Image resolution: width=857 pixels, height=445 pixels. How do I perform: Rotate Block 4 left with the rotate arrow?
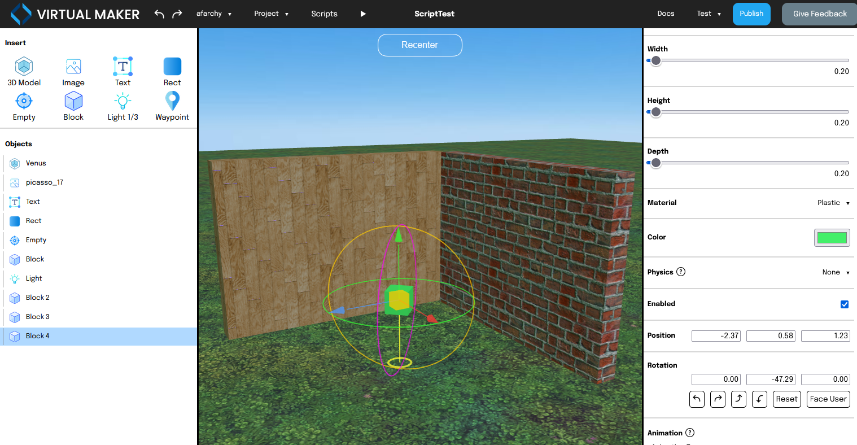pyautogui.click(x=697, y=399)
